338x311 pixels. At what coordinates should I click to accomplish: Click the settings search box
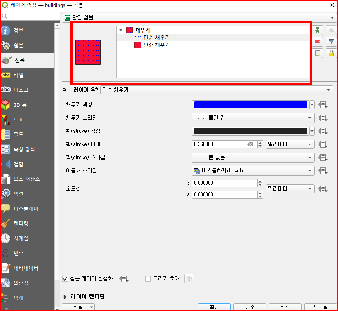pos(31,16)
